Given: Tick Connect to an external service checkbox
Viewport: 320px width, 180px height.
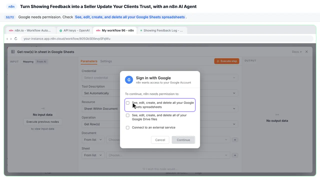Looking at the screenshot, I should pyautogui.click(x=127, y=127).
